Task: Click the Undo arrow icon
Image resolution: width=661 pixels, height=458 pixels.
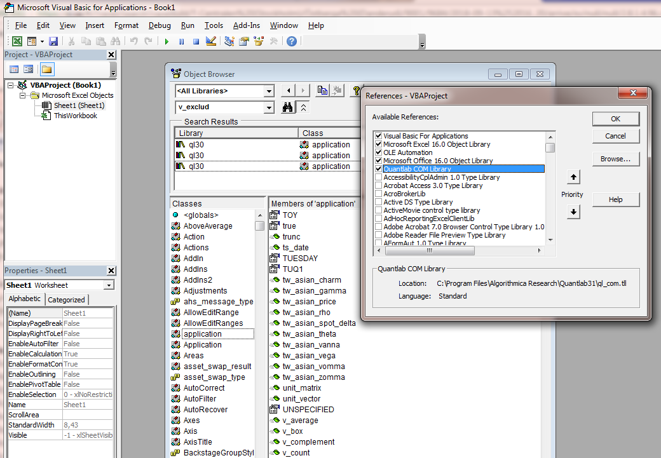Action: 134,41
